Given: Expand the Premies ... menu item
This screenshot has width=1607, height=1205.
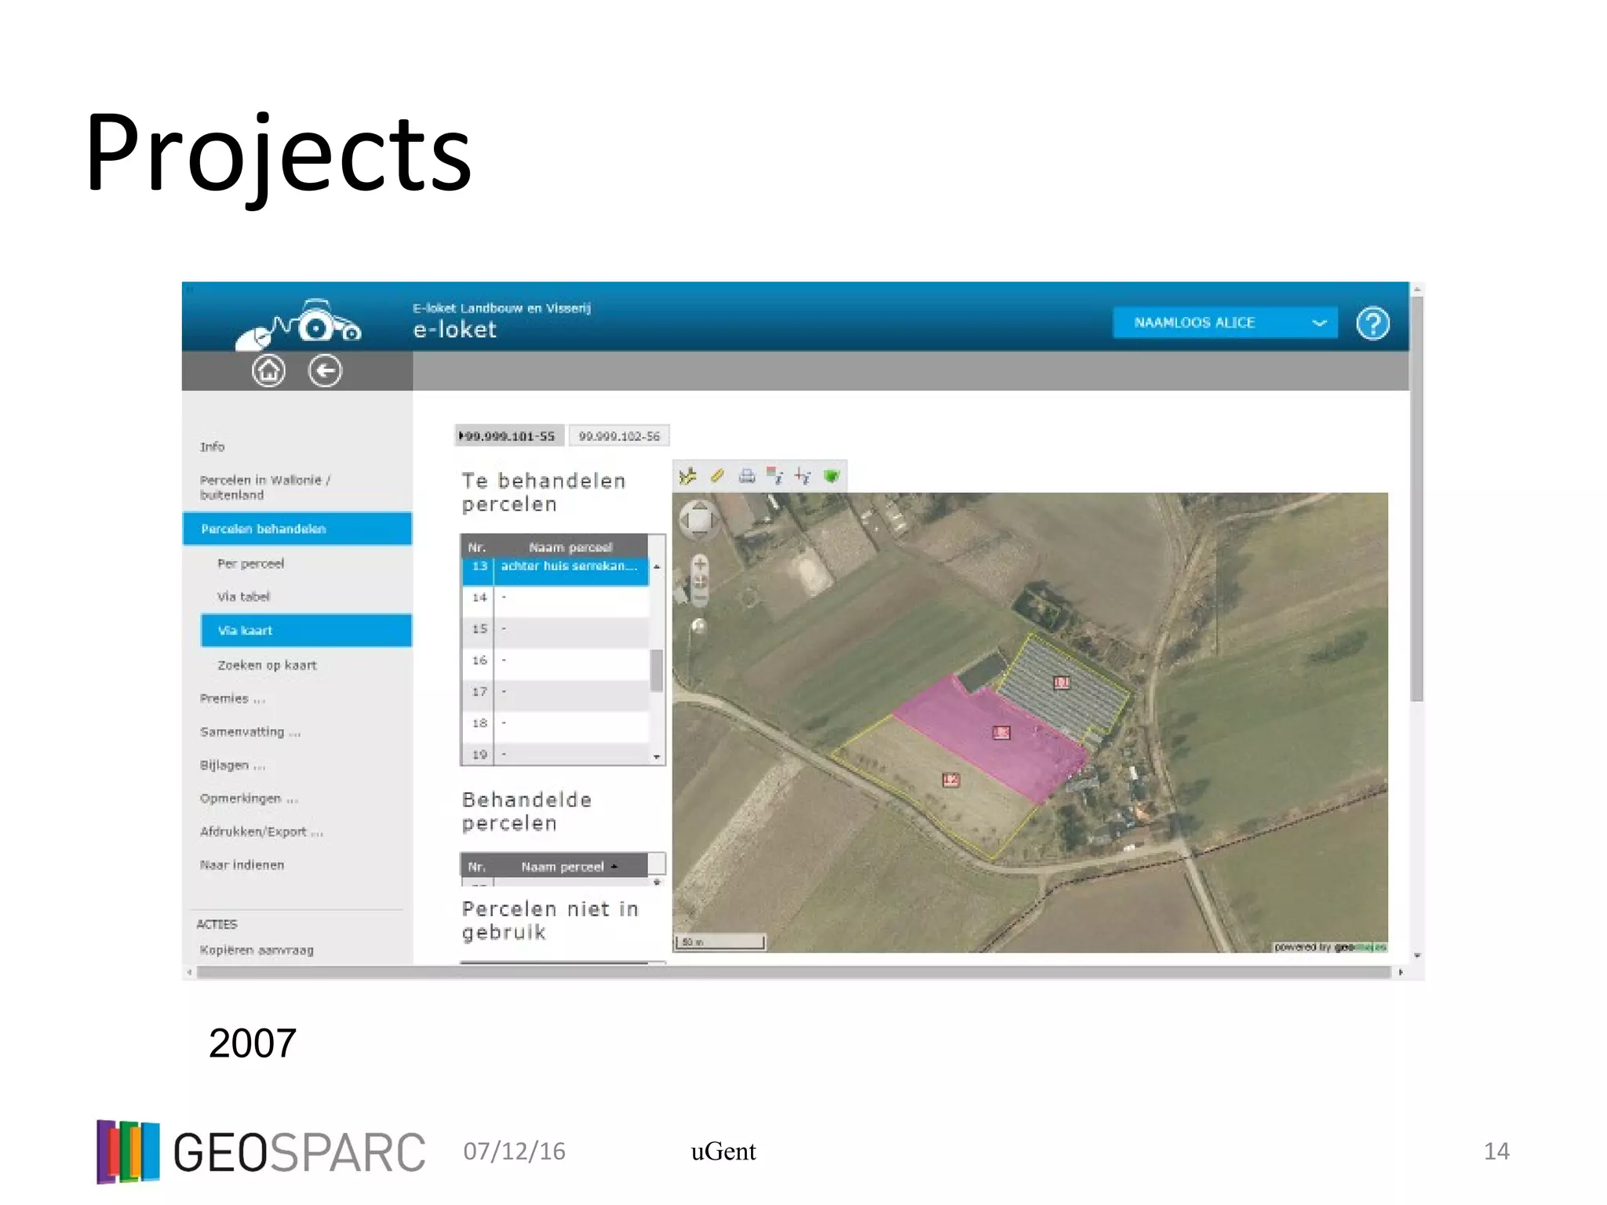Looking at the screenshot, I should click(x=232, y=698).
